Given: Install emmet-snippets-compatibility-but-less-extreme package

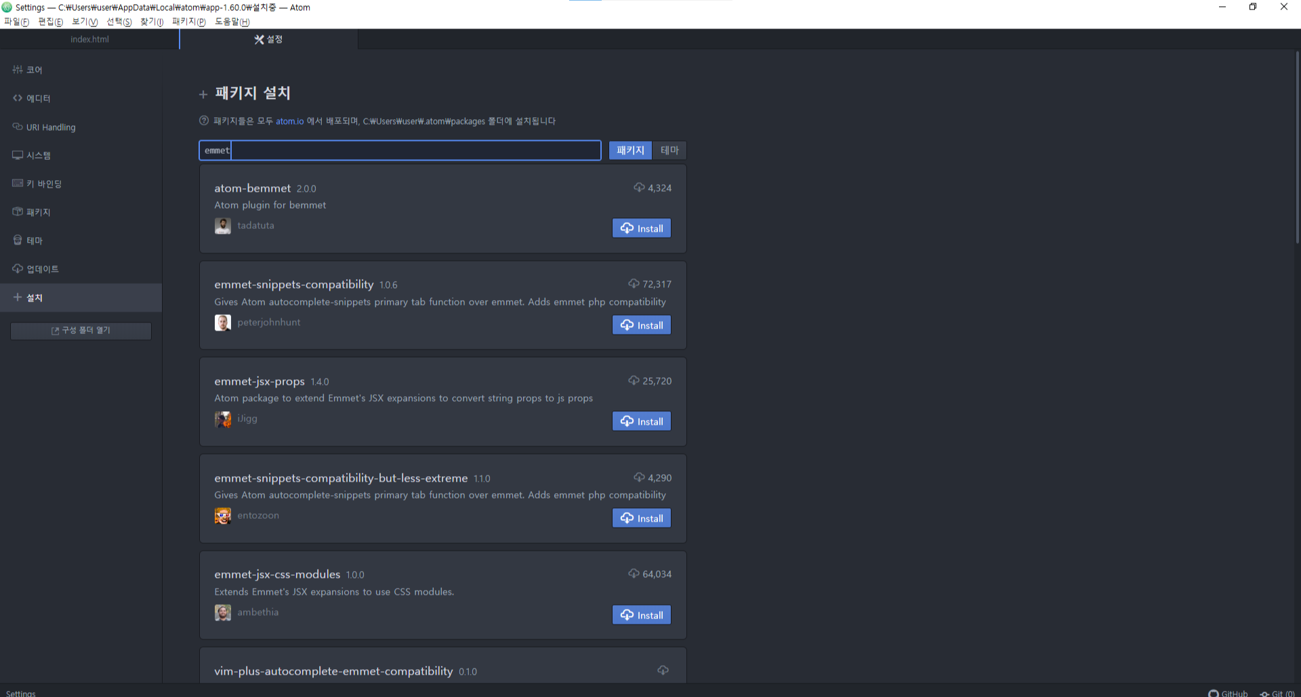Looking at the screenshot, I should (x=642, y=518).
